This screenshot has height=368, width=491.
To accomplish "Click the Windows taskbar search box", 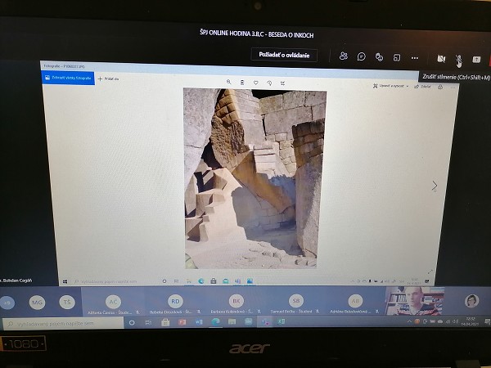I will [x=63, y=324].
